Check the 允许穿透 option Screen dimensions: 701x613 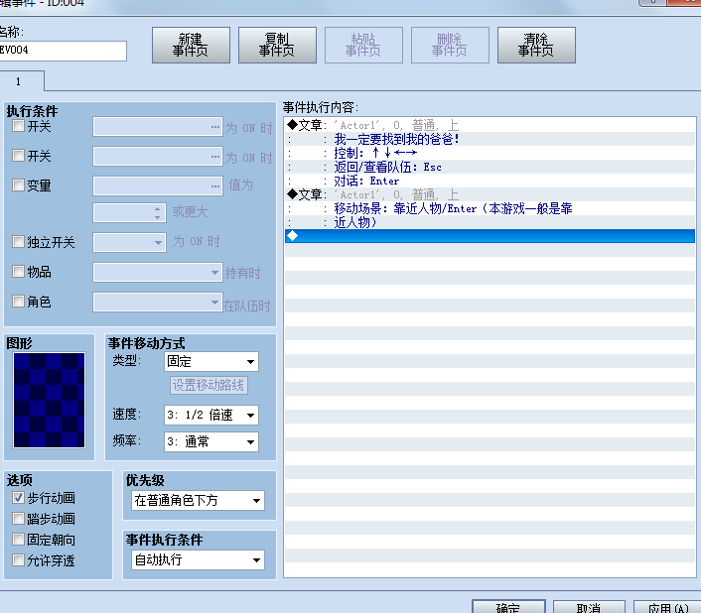tap(18, 559)
